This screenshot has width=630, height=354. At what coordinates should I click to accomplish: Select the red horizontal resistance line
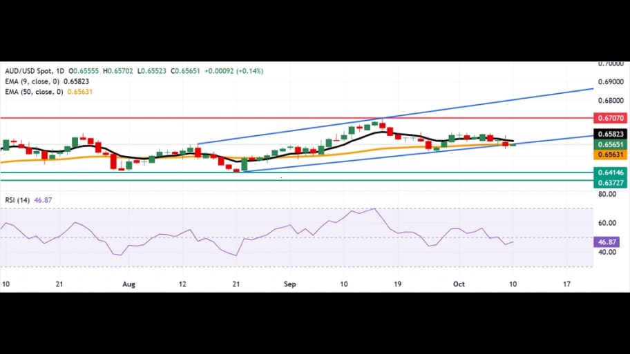[207, 118]
